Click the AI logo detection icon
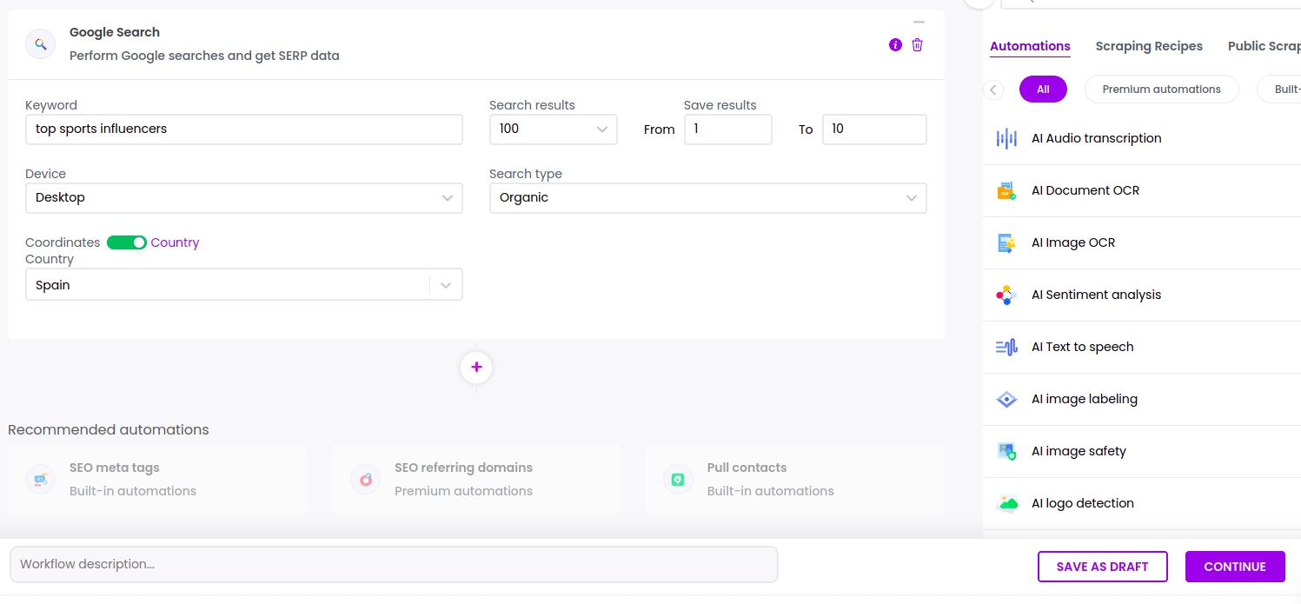 1006,503
